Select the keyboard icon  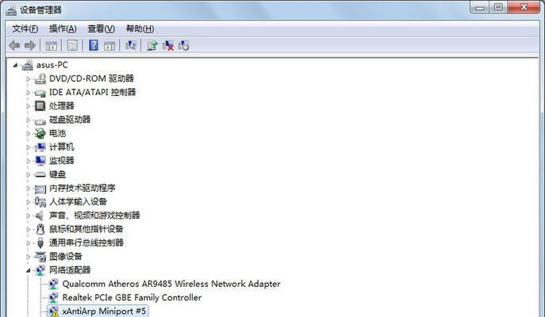point(40,174)
